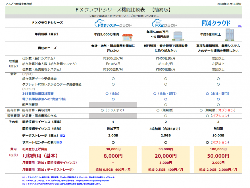The image size is (250, 188).
Task: Click the blue ※1 mark beside FX4クラウド
Action: [240, 26]
